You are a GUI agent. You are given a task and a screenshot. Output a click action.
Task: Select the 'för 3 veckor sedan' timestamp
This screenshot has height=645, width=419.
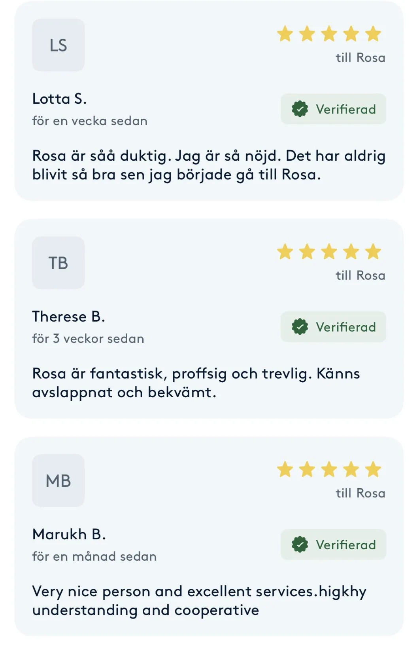click(88, 339)
